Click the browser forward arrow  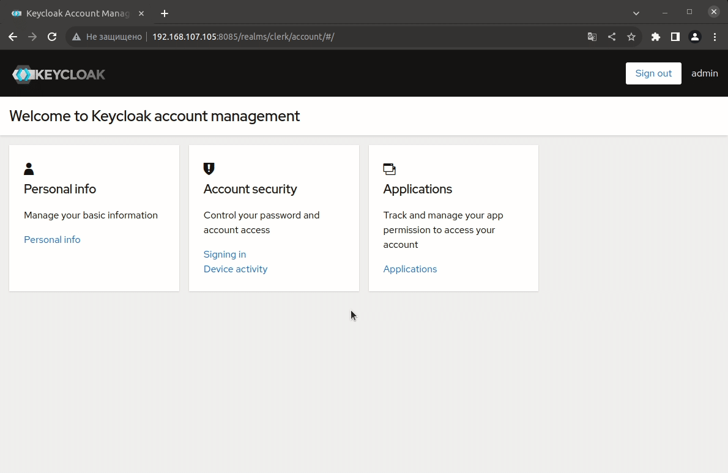click(32, 37)
